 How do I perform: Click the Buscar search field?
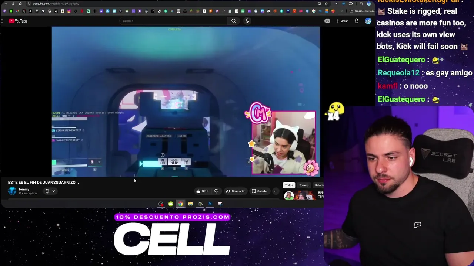pos(174,21)
